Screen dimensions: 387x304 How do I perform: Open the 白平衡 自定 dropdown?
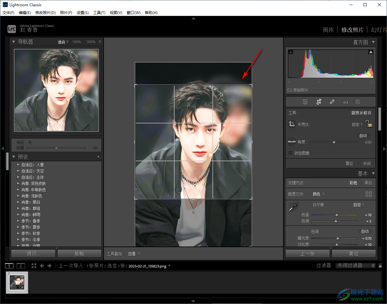point(359,205)
